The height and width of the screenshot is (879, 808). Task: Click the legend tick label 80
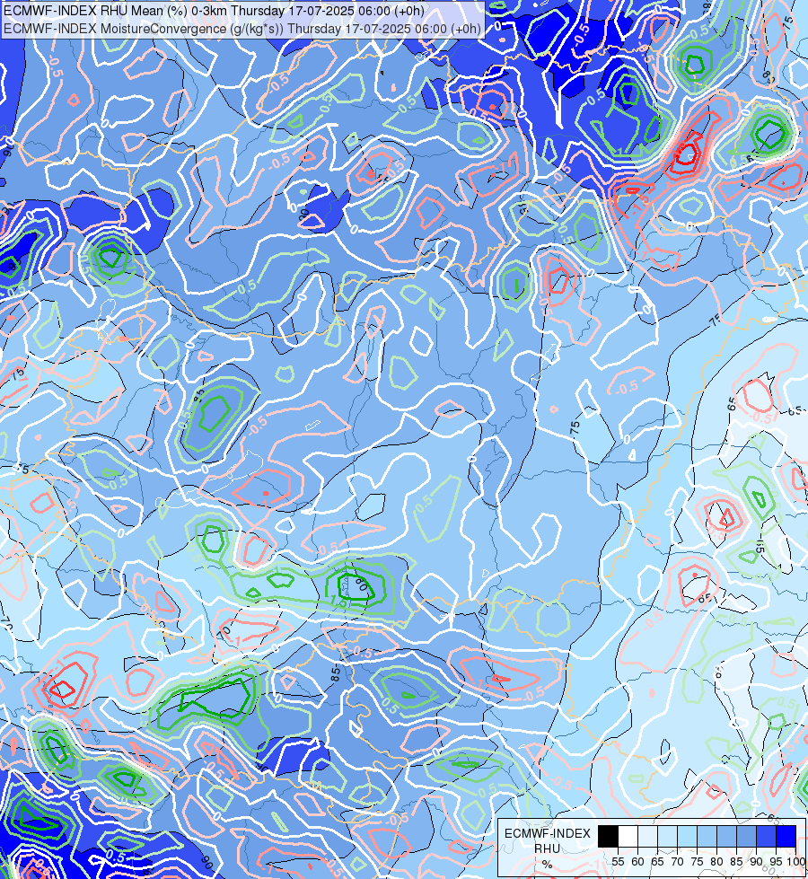(x=716, y=862)
